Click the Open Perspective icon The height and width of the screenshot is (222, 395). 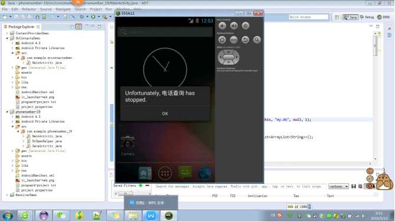tap(337, 17)
